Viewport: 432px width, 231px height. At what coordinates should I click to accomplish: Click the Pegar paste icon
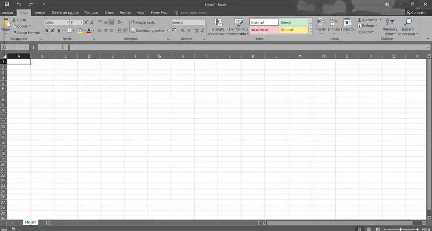[x=5, y=24]
